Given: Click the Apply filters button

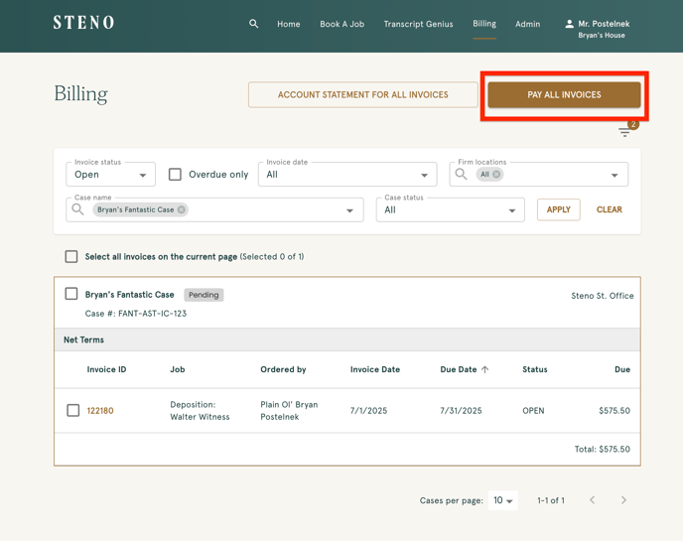Looking at the screenshot, I should [559, 209].
